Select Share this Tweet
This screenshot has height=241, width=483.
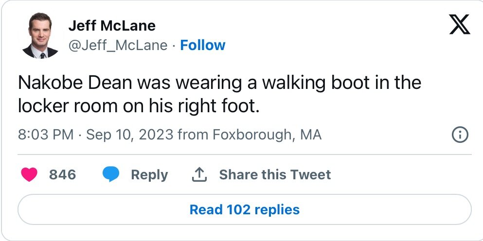click(275, 174)
